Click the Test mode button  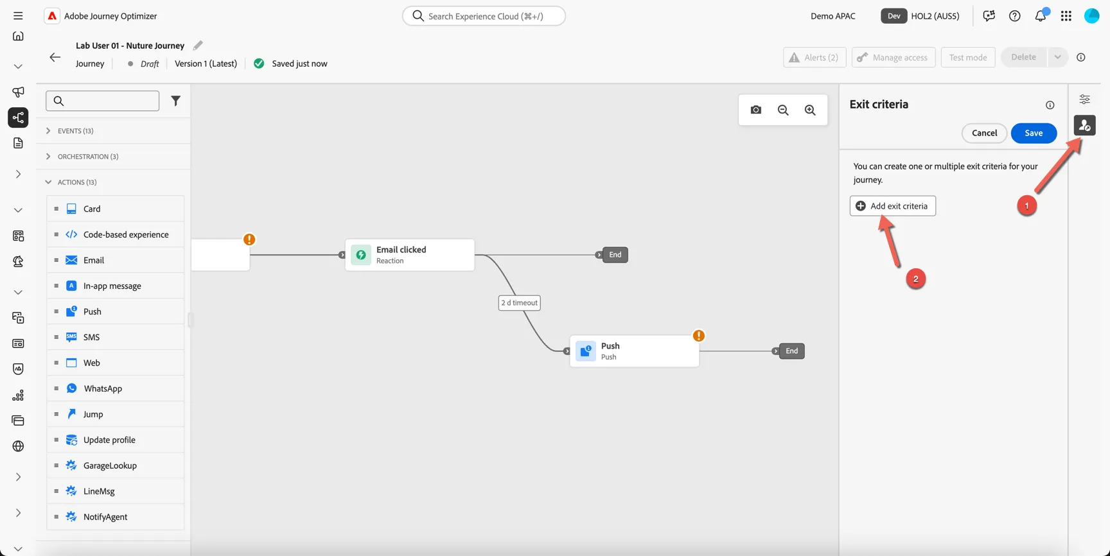pyautogui.click(x=967, y=57)
